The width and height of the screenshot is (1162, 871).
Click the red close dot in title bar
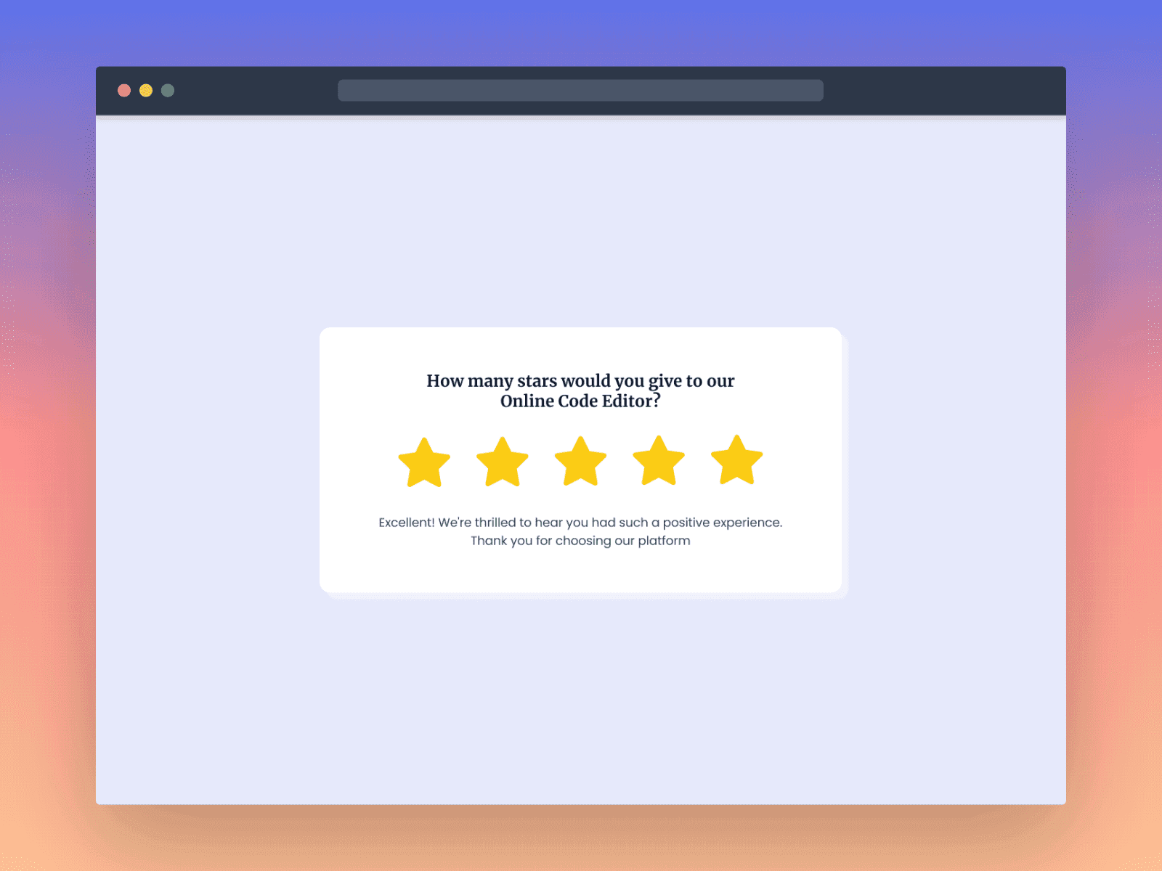click(x=124, y=91)
